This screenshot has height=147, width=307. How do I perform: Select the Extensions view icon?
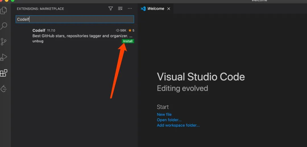click(3, 73)
